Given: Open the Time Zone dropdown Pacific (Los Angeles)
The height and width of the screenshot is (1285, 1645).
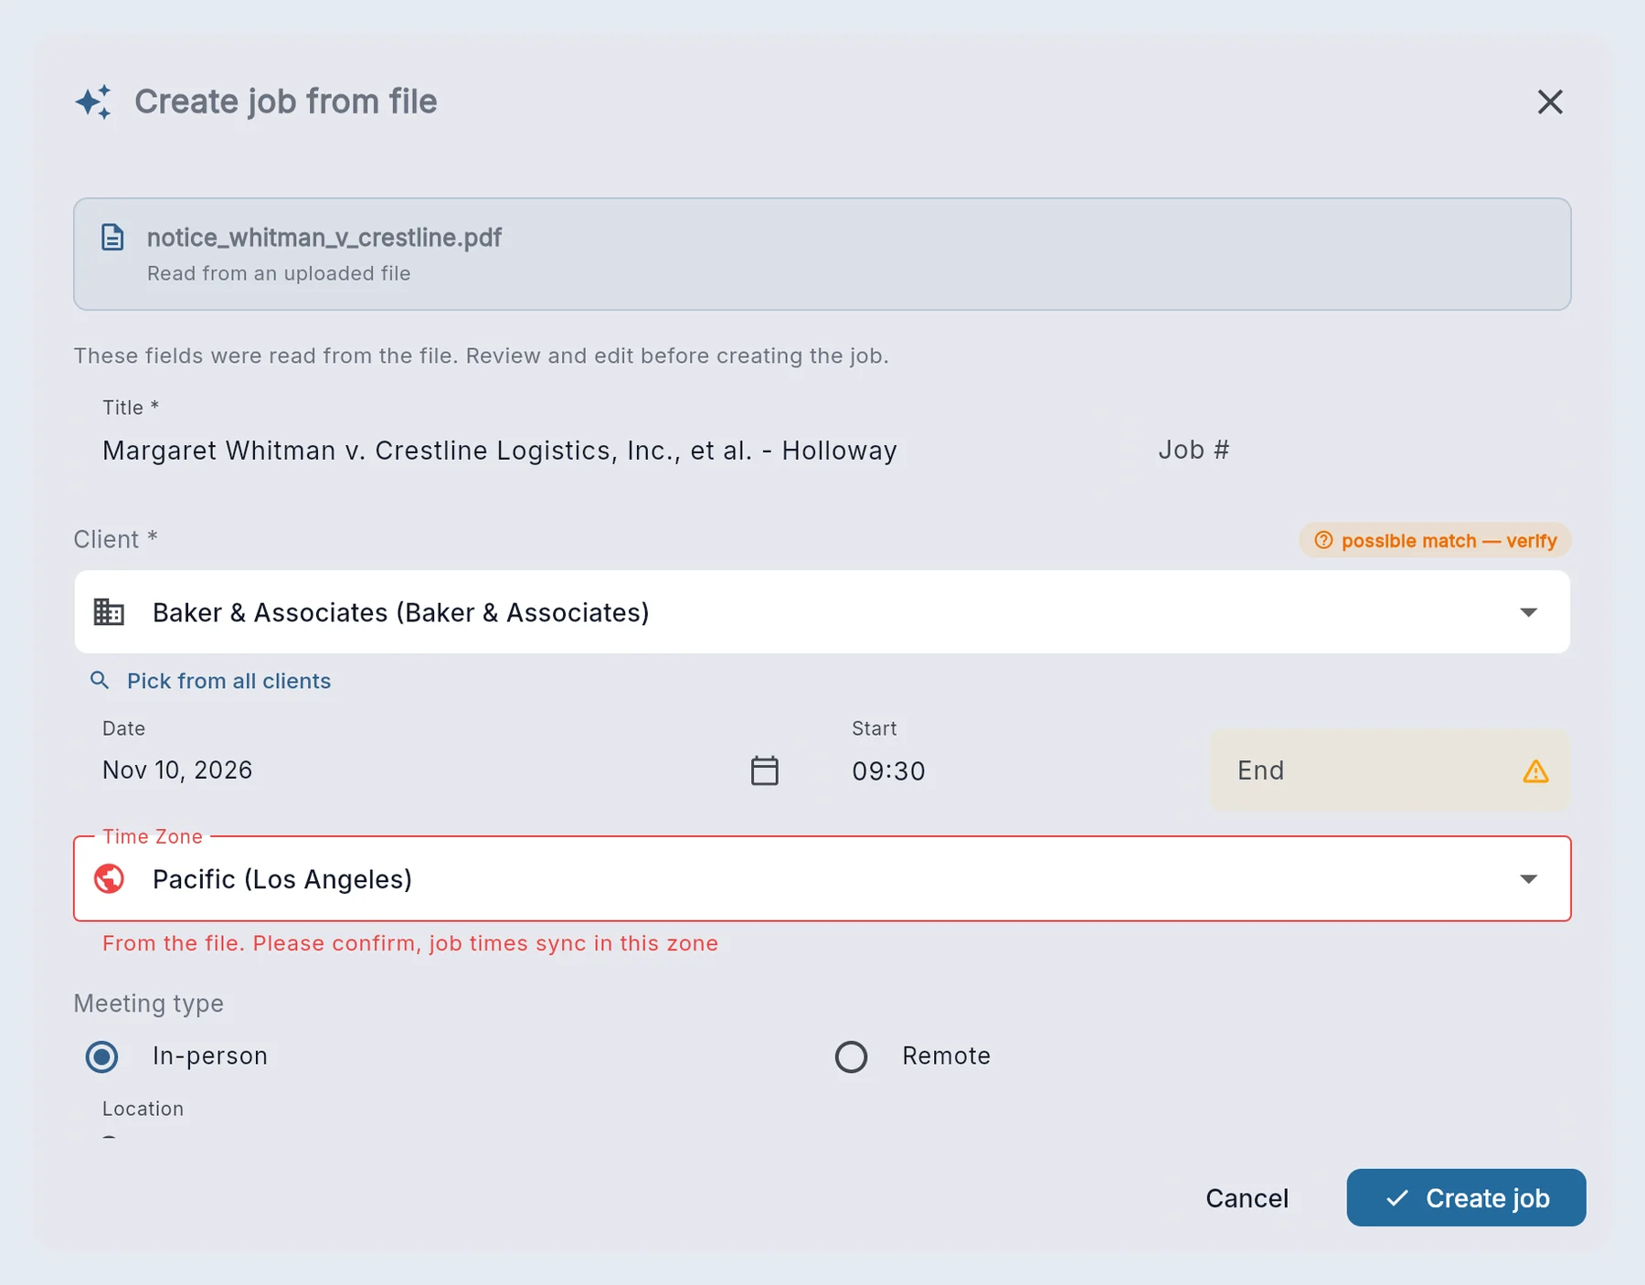Looking at the screenshot, I should coord(822,878).
